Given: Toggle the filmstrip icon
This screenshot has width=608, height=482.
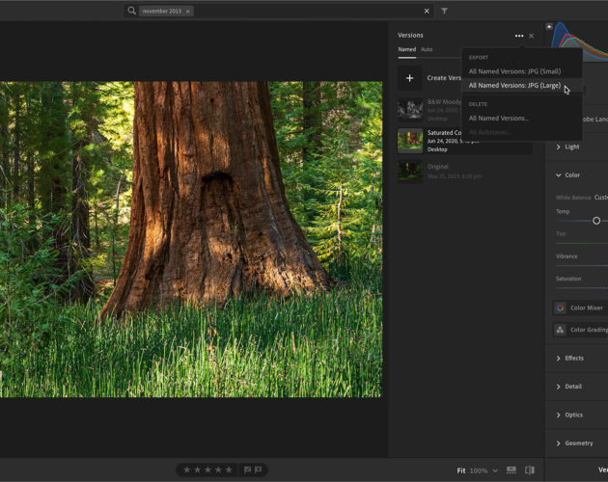Looking at the screenshot, I should 511,470.
